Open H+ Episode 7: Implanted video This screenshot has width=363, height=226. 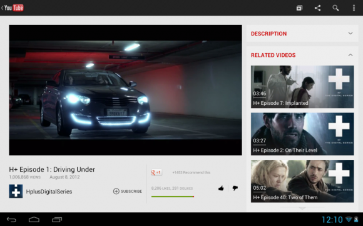tap(302, 87)
